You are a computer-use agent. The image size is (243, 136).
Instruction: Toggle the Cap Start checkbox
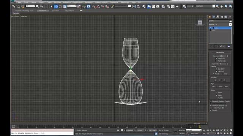(216, 69)
